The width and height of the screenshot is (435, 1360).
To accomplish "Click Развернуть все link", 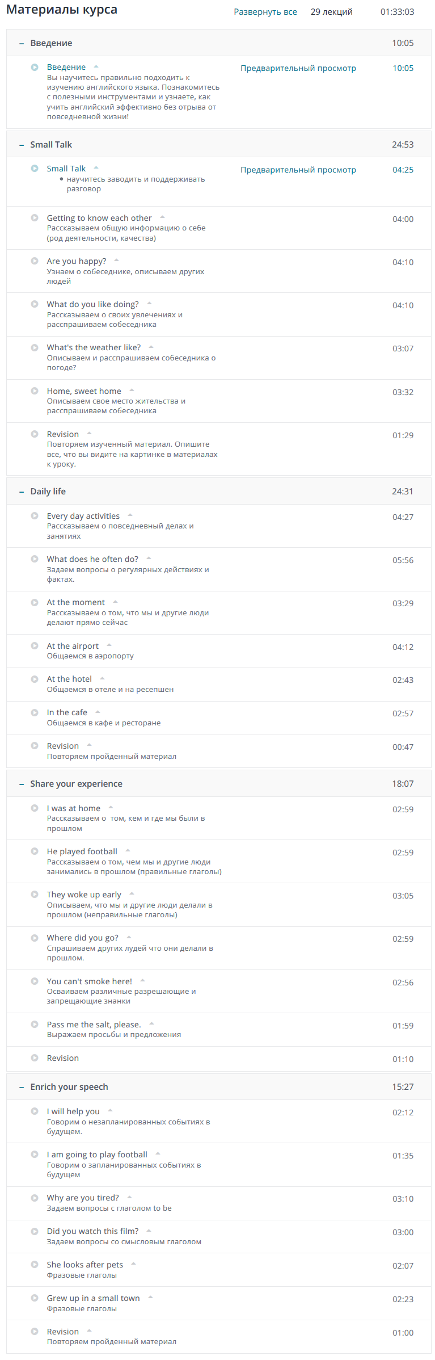I will pos(265,12).
